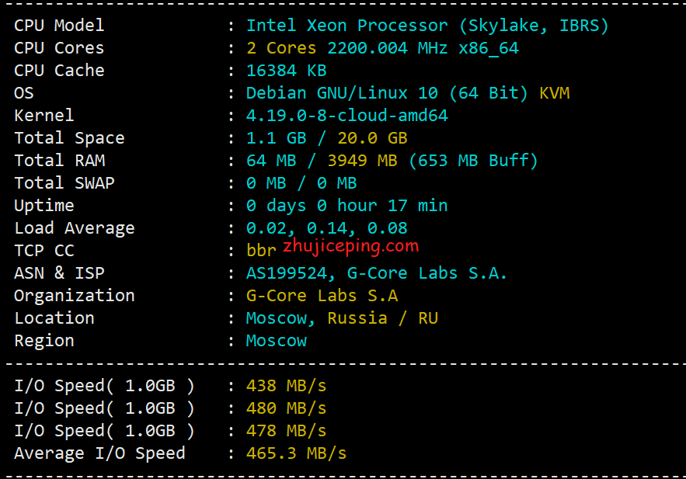The height and width of the screenshot is (479, 686).
Task: Click the 'Region' label
Action: click(44, 342)
